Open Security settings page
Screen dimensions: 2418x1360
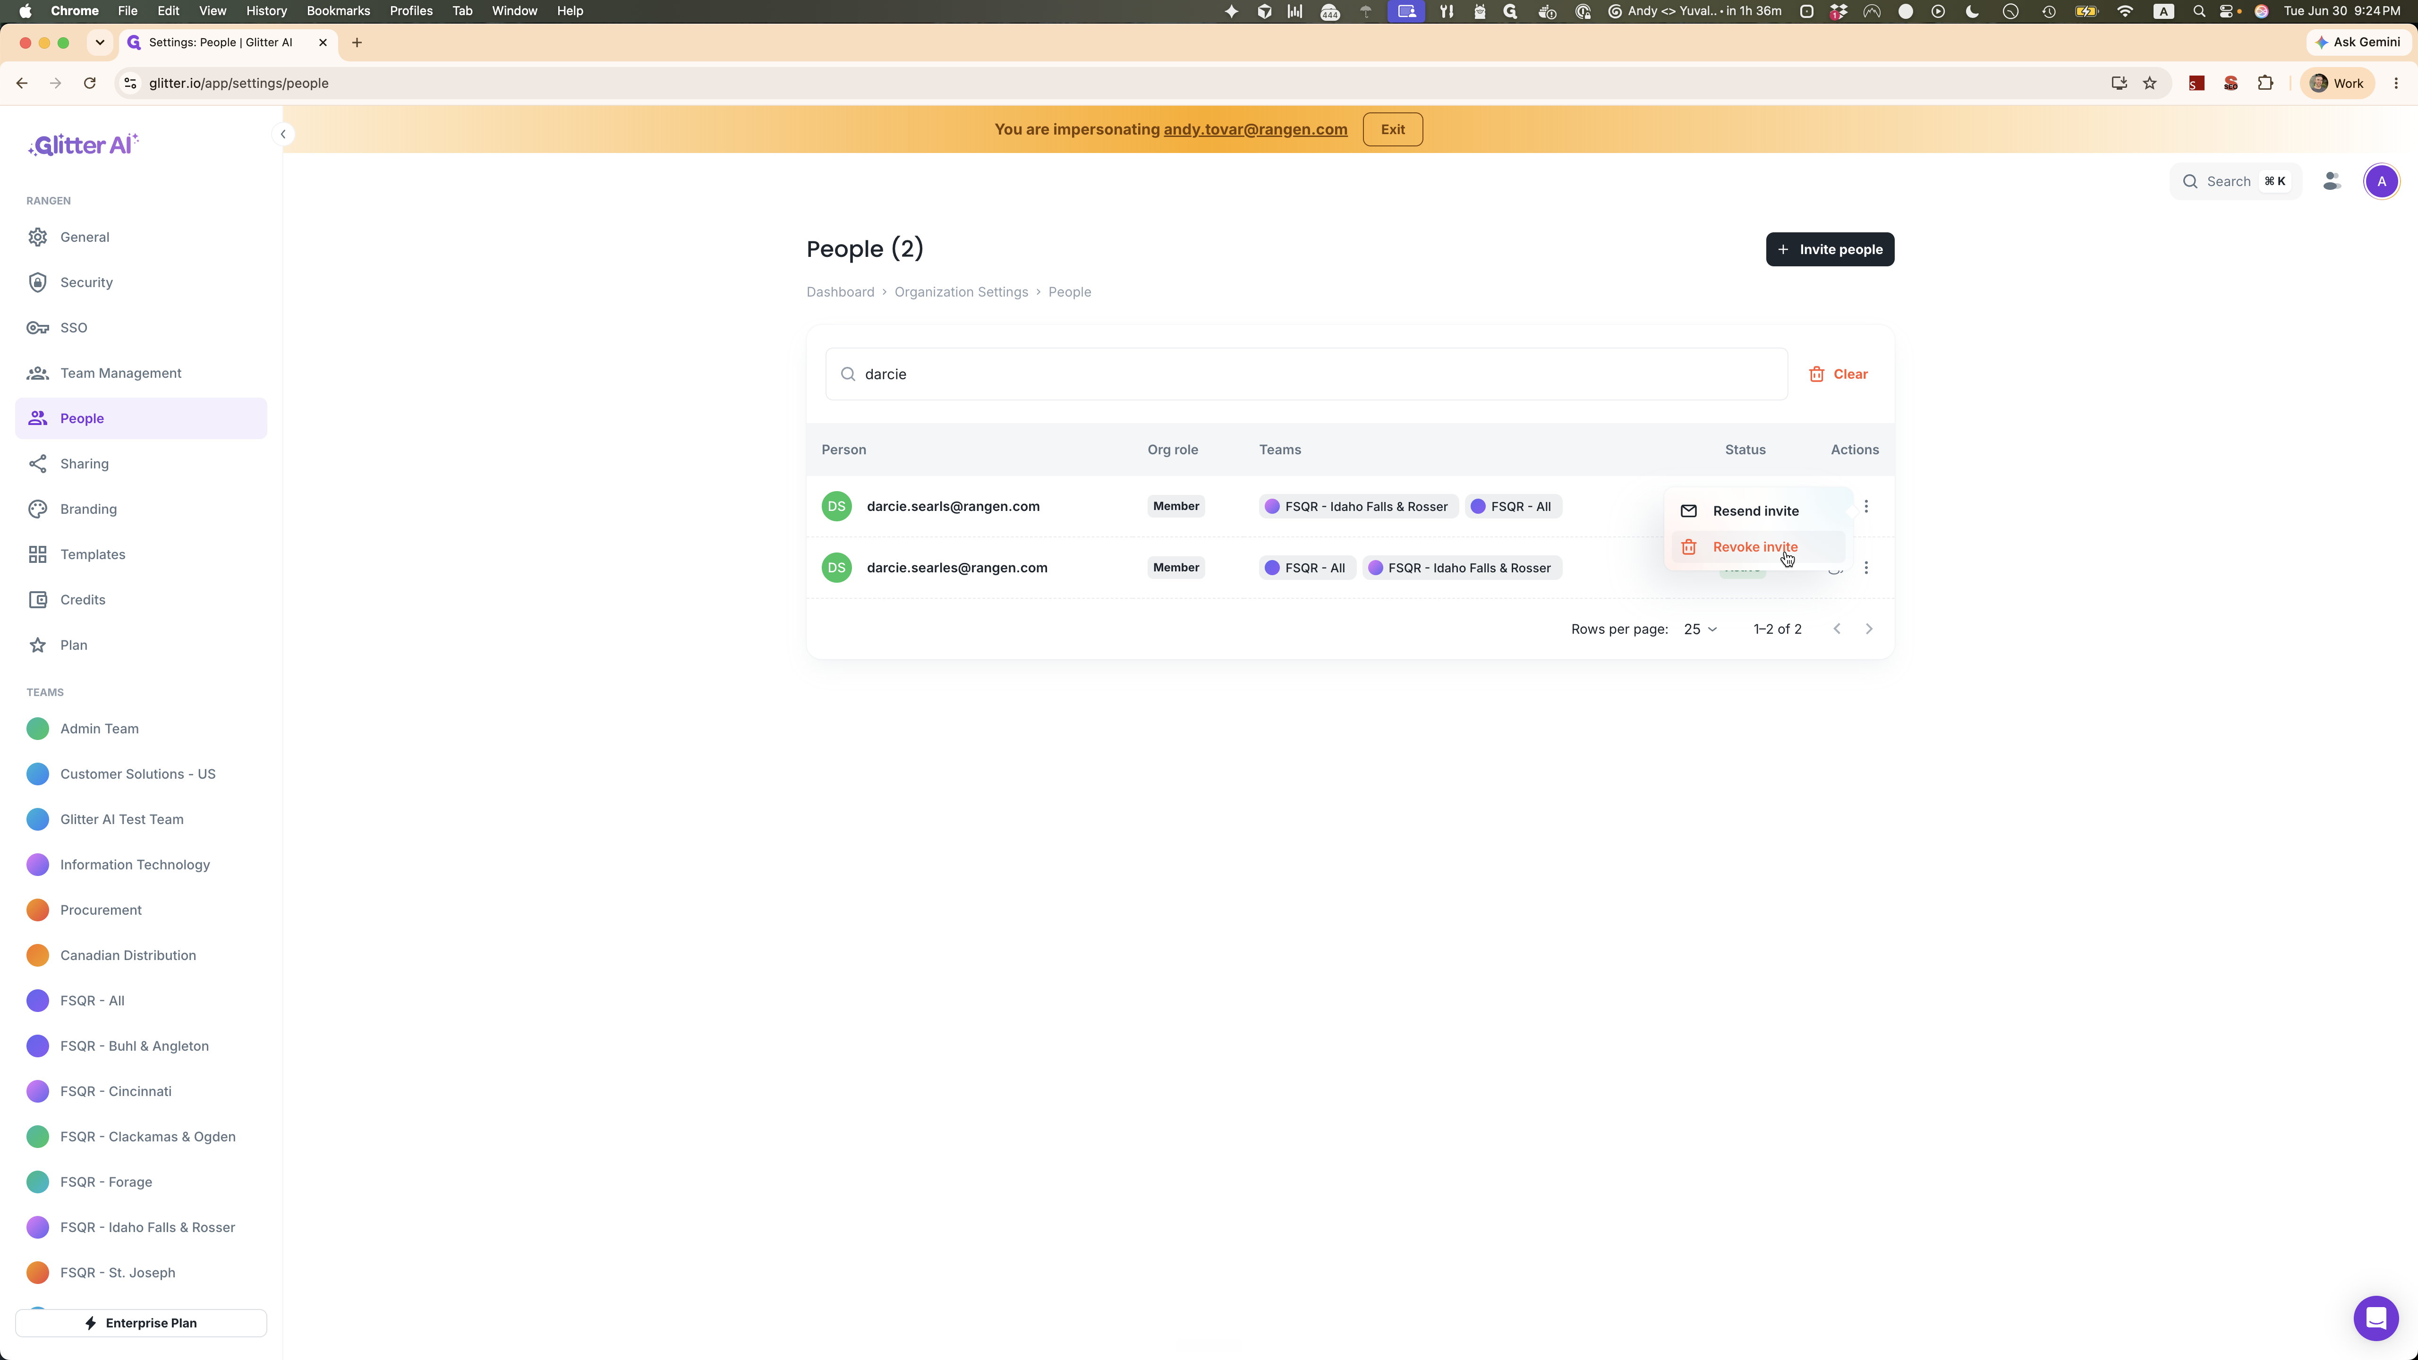pos(141,282)
